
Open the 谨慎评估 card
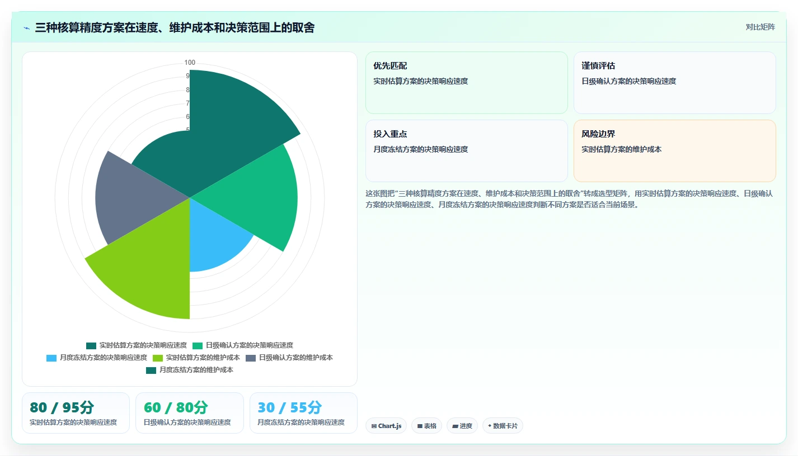point(675,83)
